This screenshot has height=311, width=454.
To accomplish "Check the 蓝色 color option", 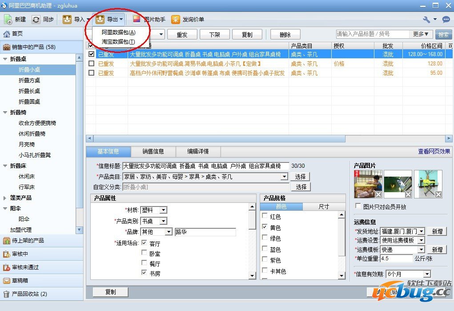I will (265, 249).
